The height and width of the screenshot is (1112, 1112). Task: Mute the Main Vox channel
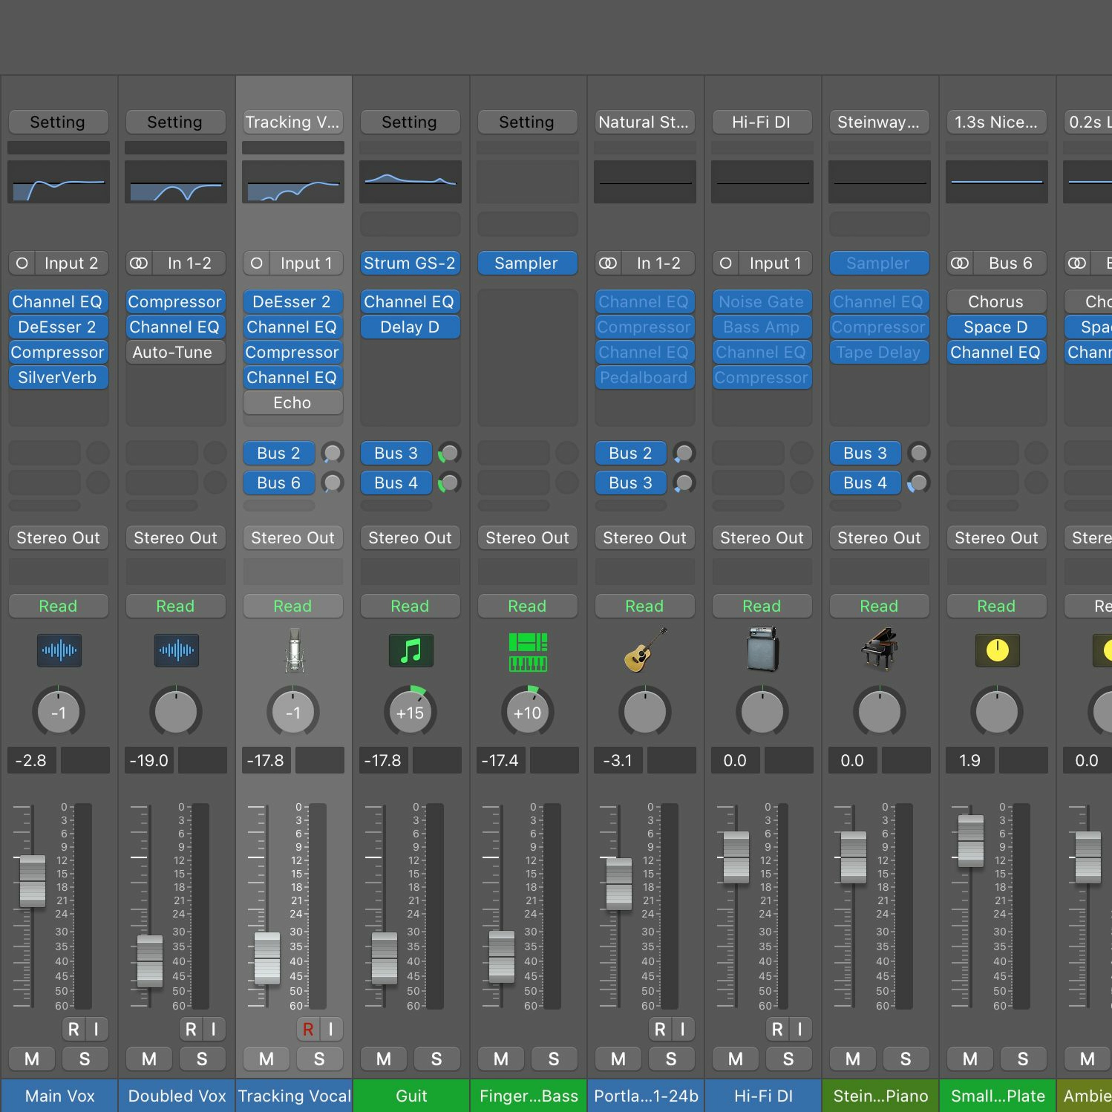(x=32, y=1059)
